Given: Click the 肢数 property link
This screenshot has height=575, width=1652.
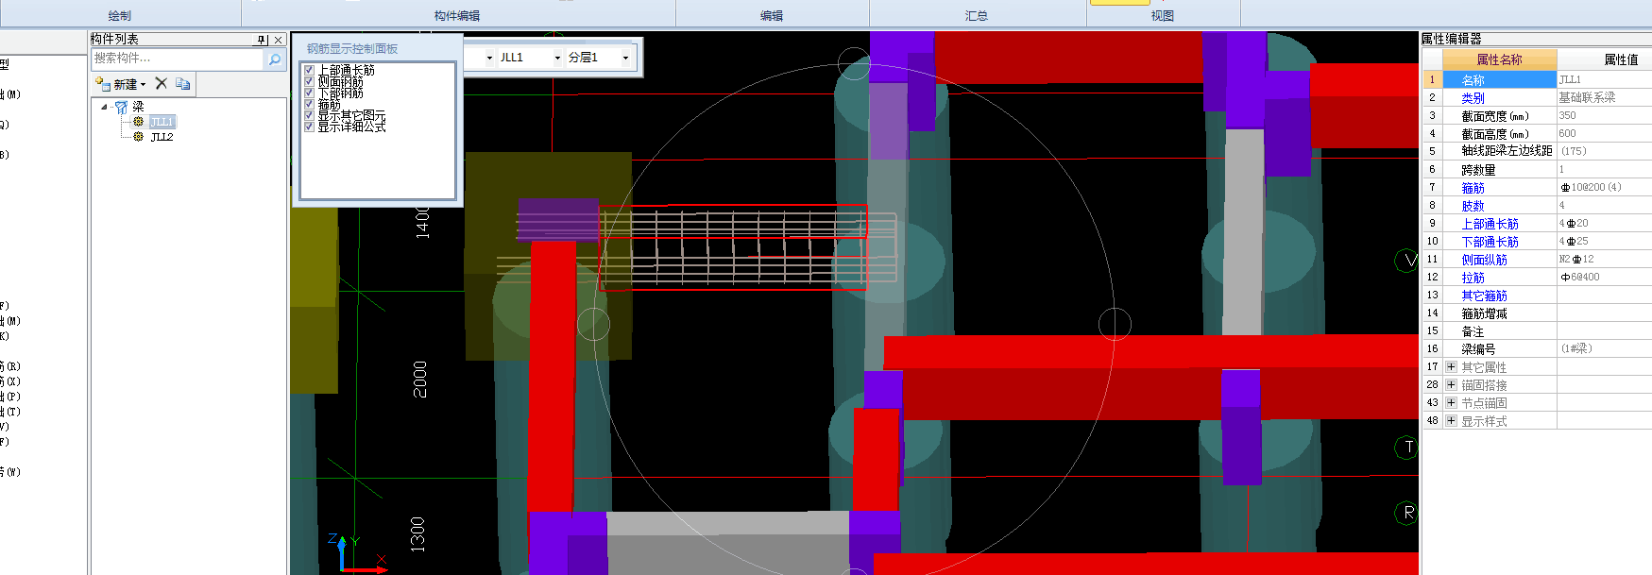Looking at the screenshot, I should (x=1473, y=206).
